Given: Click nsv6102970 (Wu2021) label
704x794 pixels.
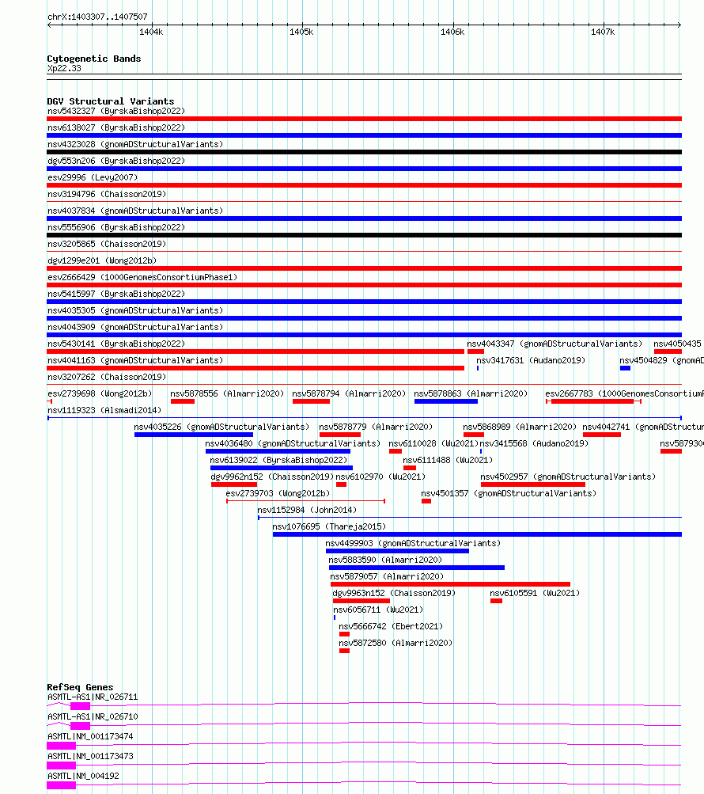Looking at the screenshot, I should coord(380,477).
